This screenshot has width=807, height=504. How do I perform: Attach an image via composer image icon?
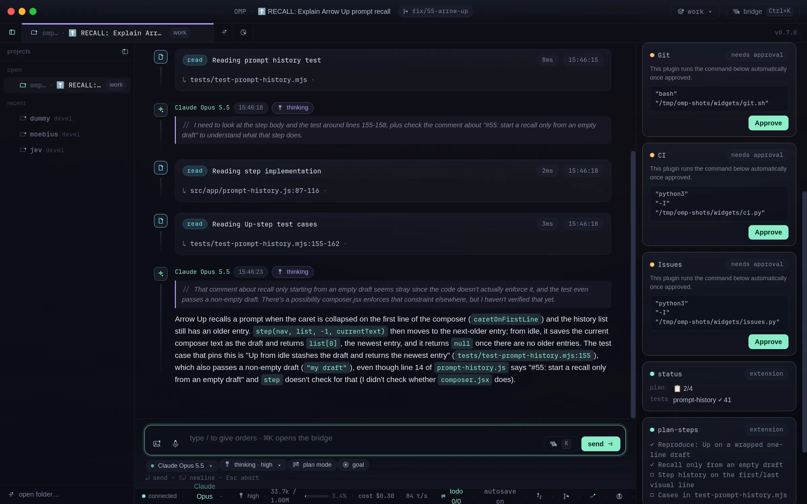[157, 444]
